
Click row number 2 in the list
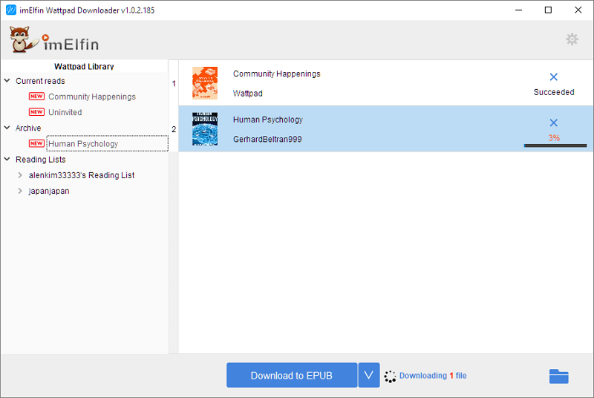174,129
